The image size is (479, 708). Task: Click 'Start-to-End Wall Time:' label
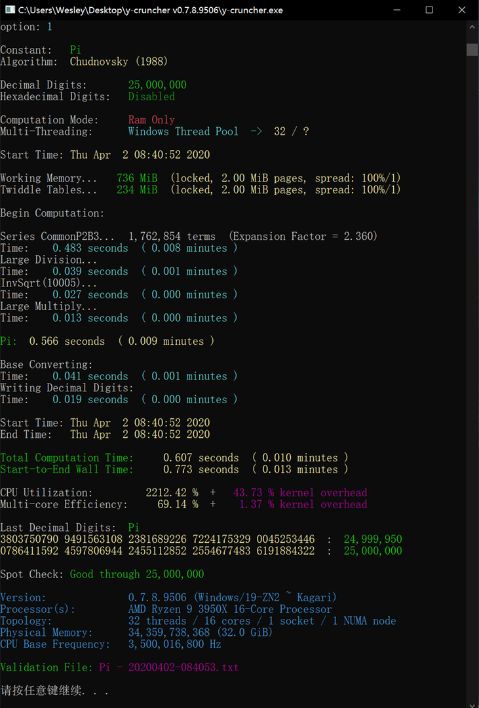67,469
